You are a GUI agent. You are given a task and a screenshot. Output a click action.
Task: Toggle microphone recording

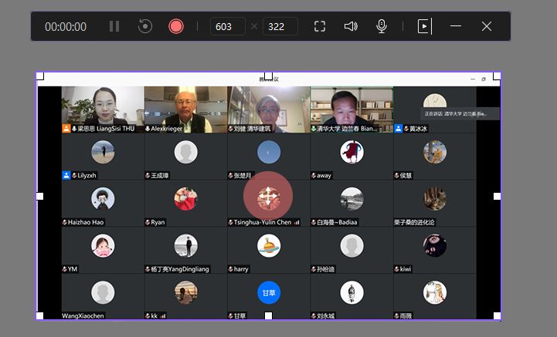tap(382, 26)
